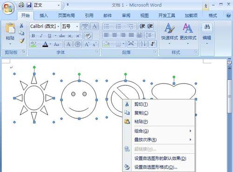Click the sort A-Z icon in paragraph group
Image resolution: width=233 pixels, height=172 pixels.
pos(143,44)
